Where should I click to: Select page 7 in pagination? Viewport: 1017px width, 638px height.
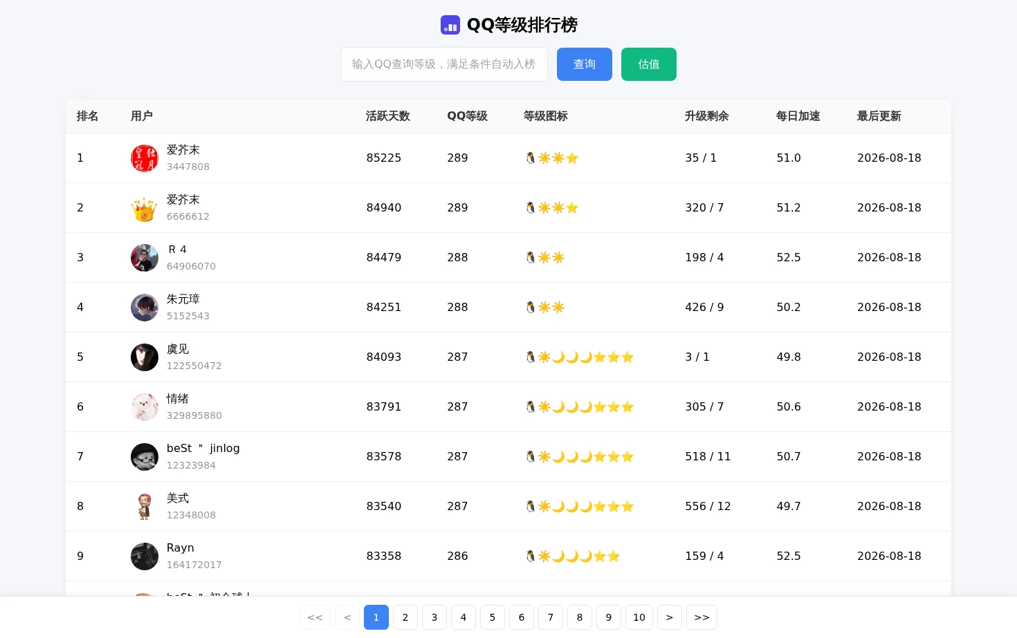(551, 617)
